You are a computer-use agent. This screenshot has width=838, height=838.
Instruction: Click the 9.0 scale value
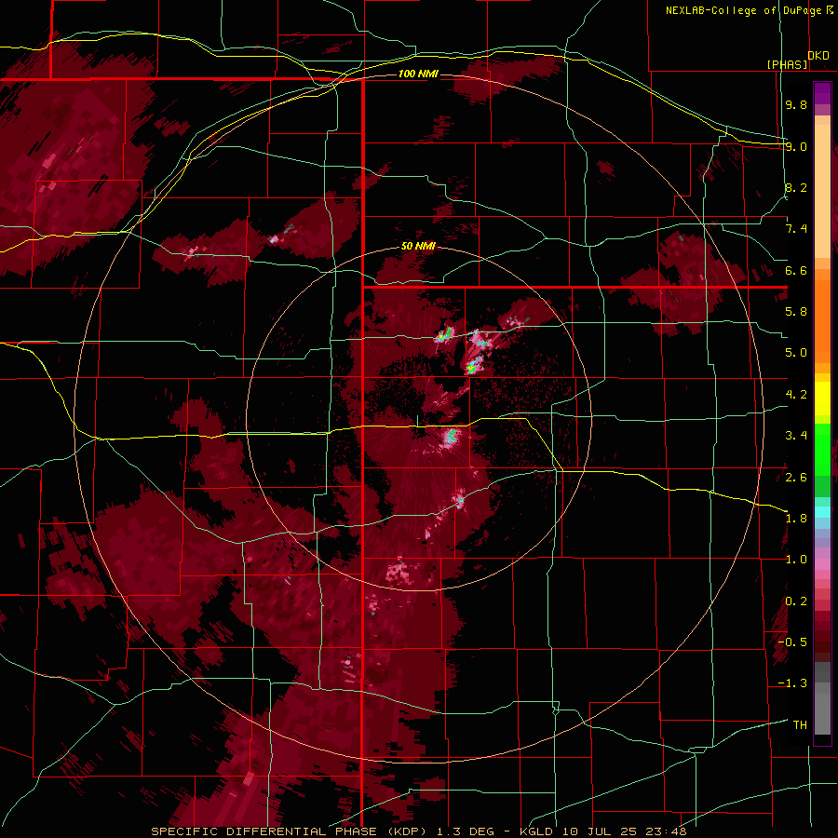(796, 146)
